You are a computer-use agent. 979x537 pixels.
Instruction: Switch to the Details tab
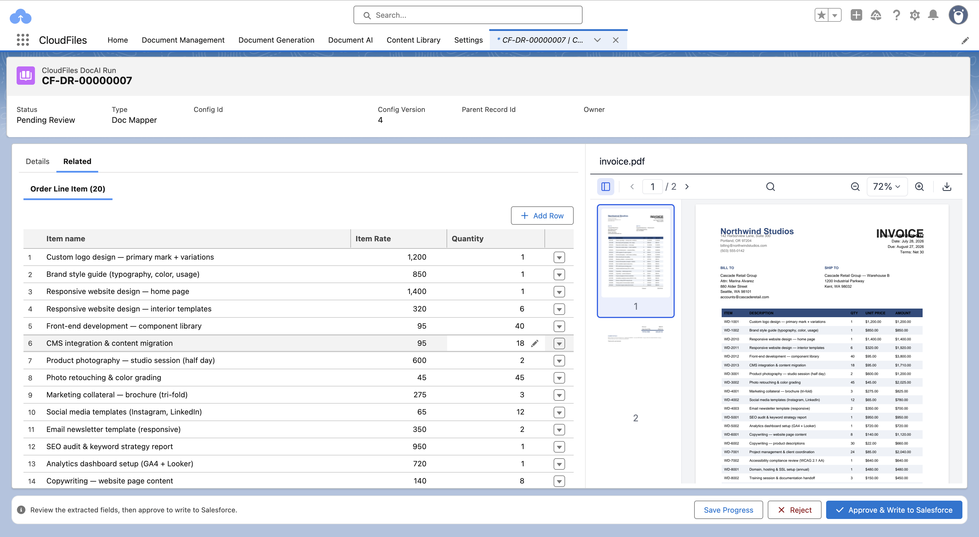coord(37,161)
